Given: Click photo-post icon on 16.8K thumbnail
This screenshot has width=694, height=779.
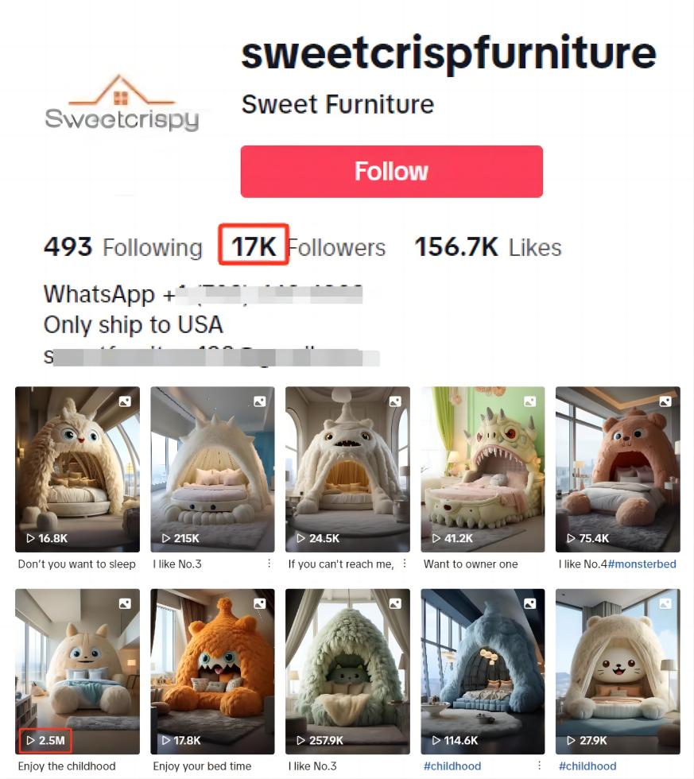Looking at the screenshot, I should pos(125,401).
